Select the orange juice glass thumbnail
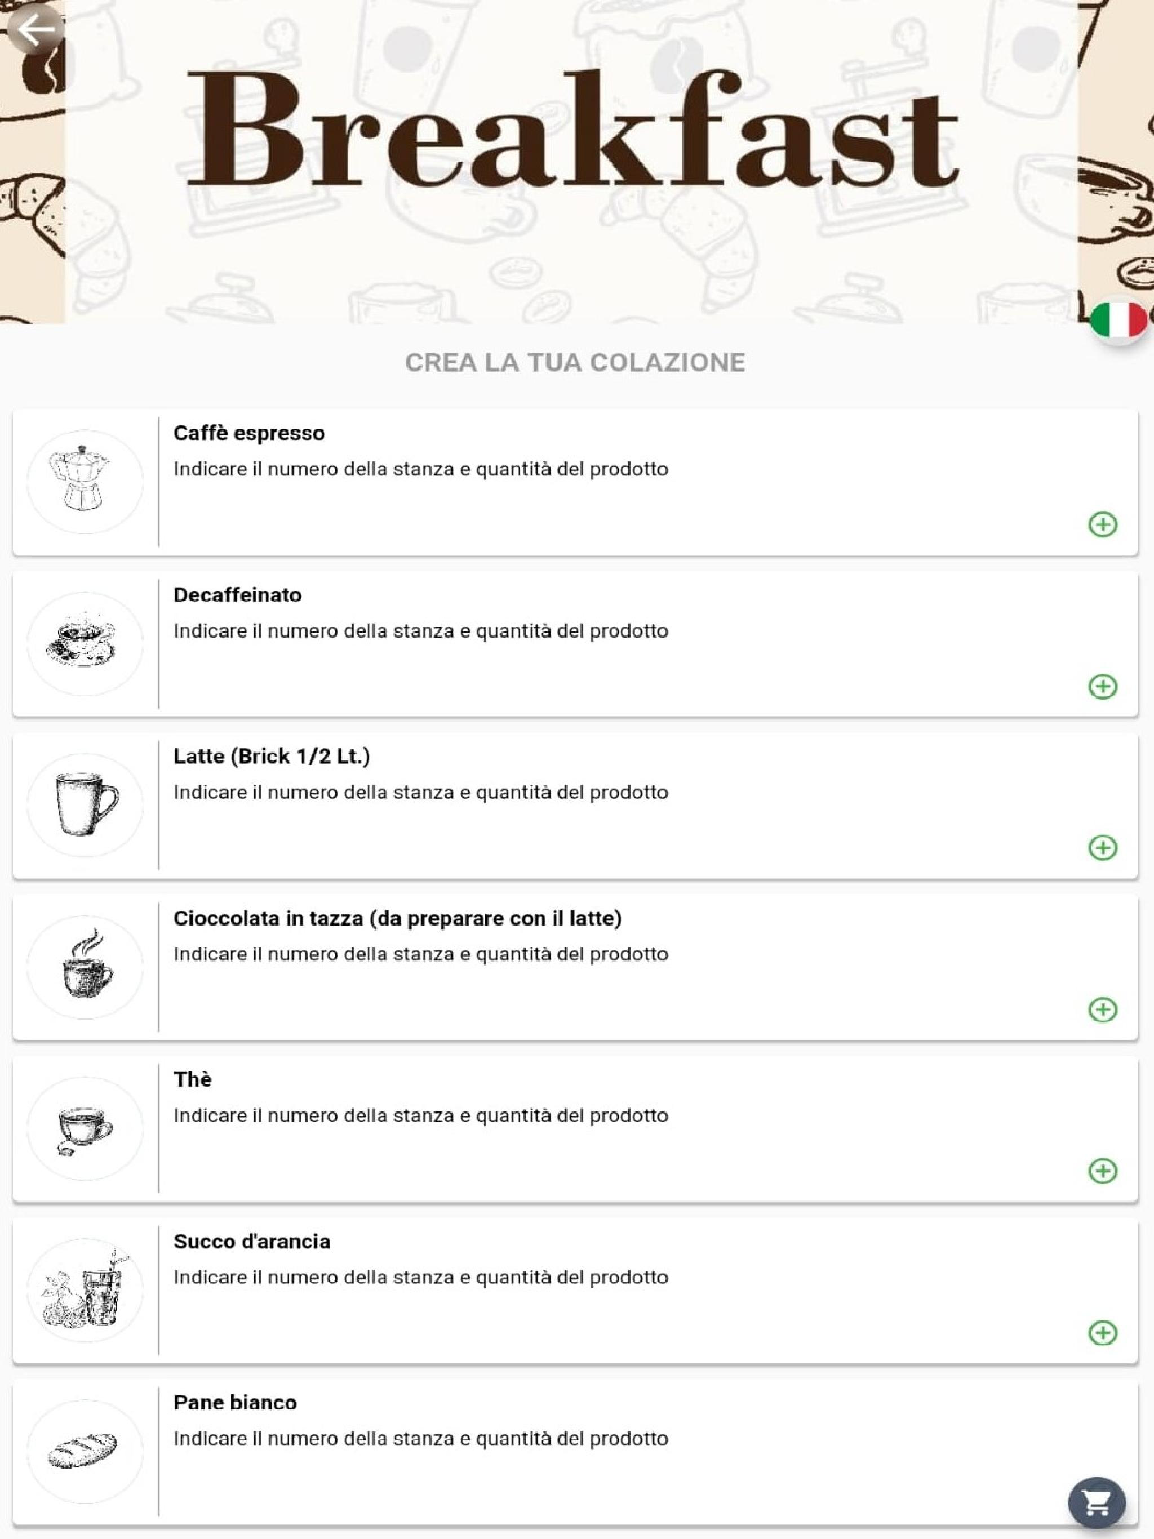1154x1539 pixels. tap(85, 1290)
